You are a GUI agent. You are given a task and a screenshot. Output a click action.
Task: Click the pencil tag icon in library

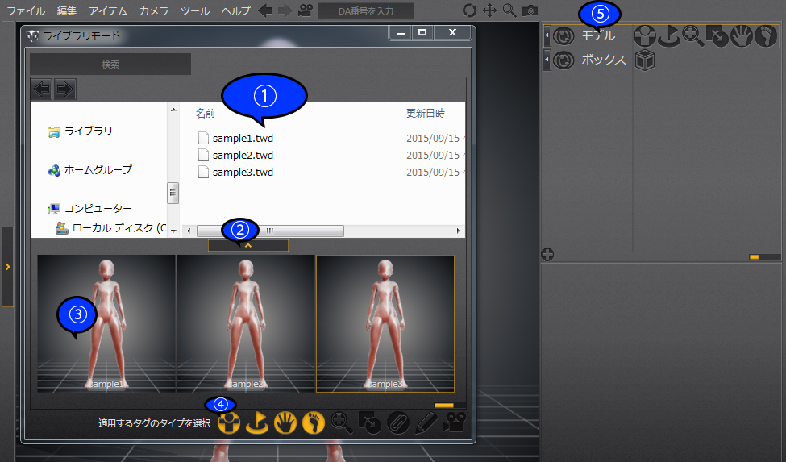(426, 422)
